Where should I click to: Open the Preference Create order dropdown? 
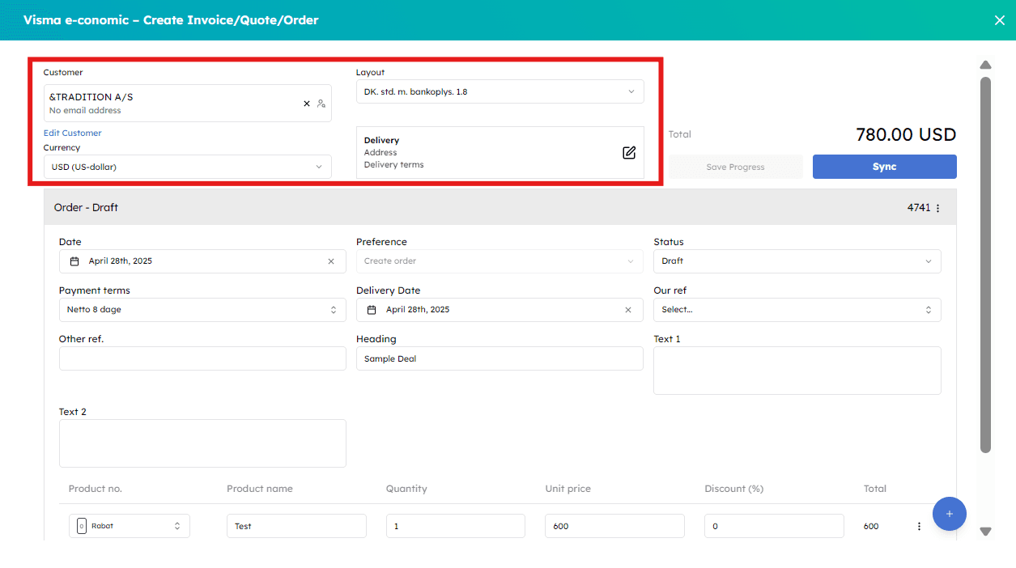coord(499,261)
